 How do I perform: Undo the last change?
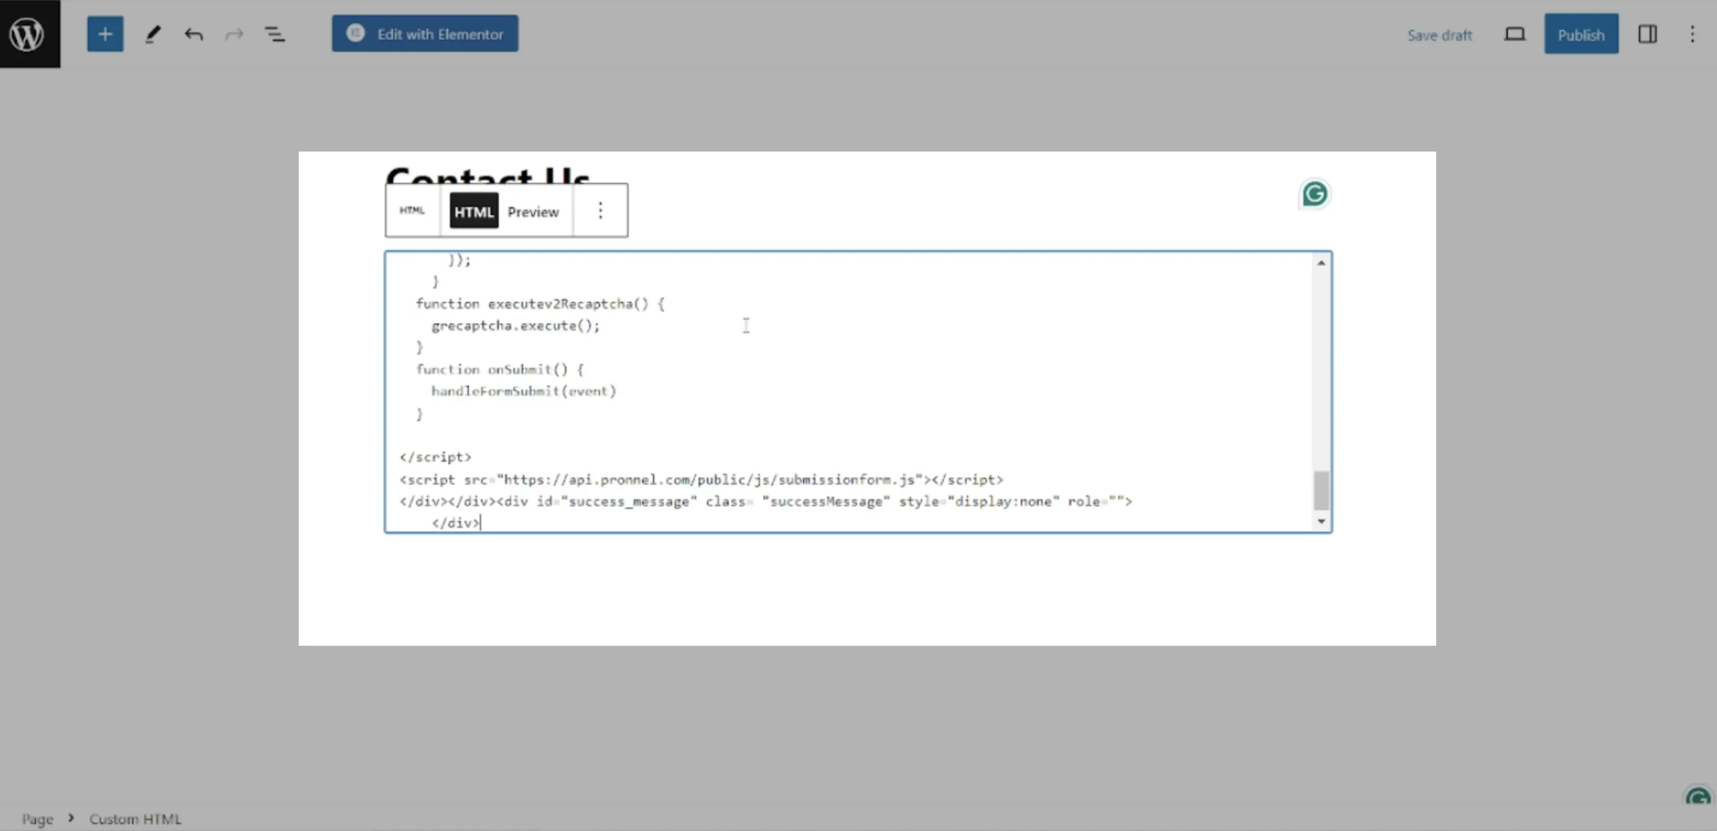pyautogui.click(x=194, y=34)
